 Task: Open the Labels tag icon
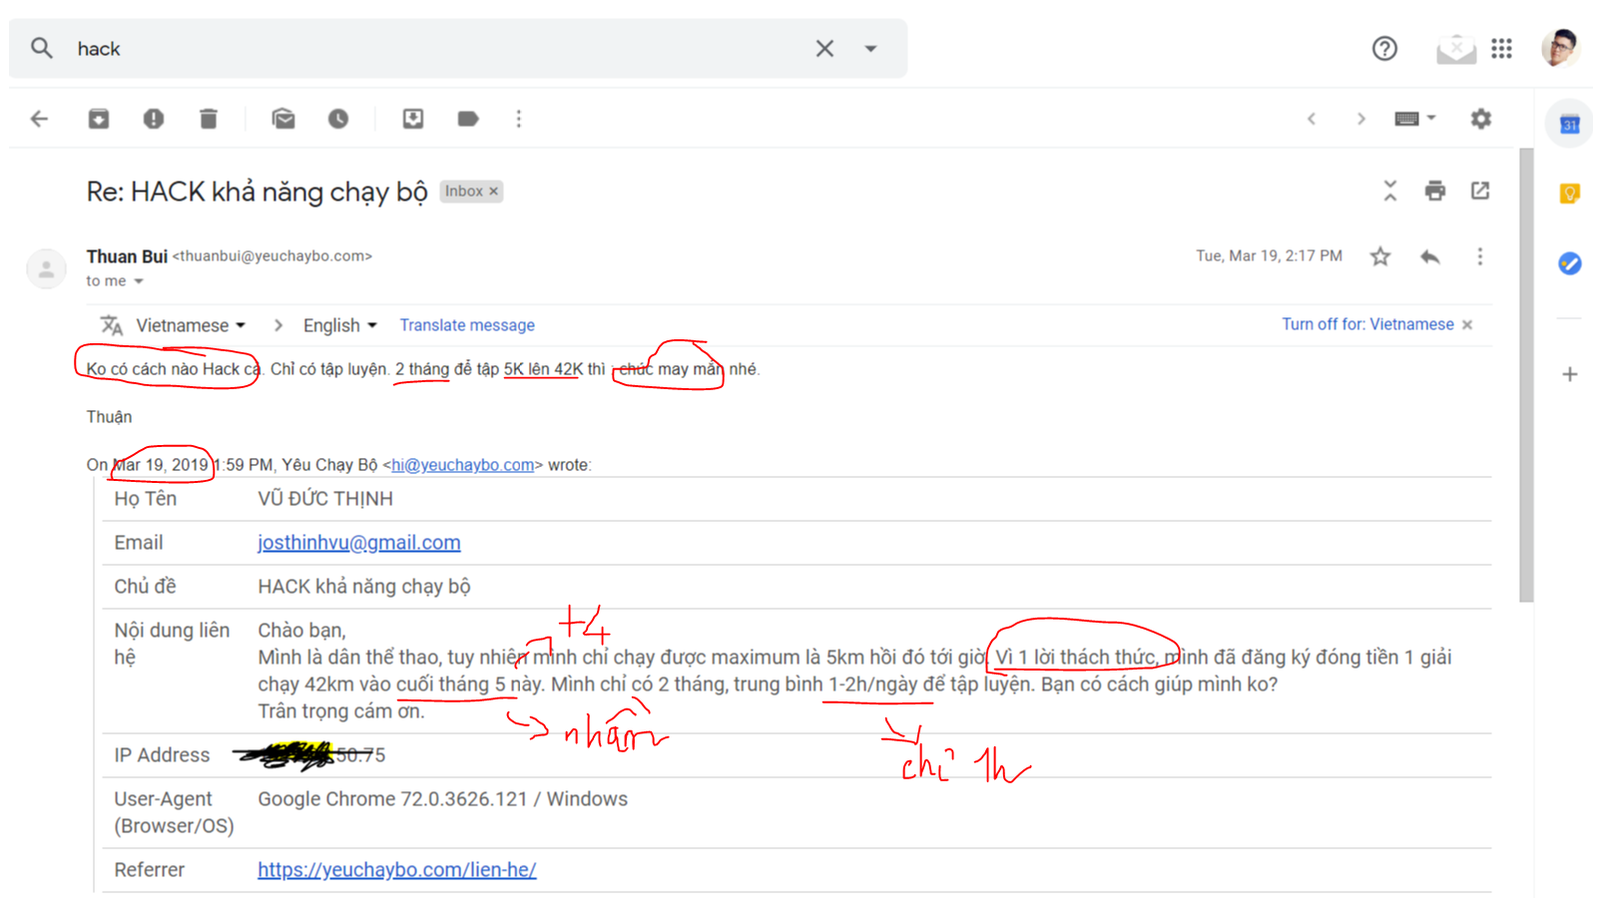(467, 119)
